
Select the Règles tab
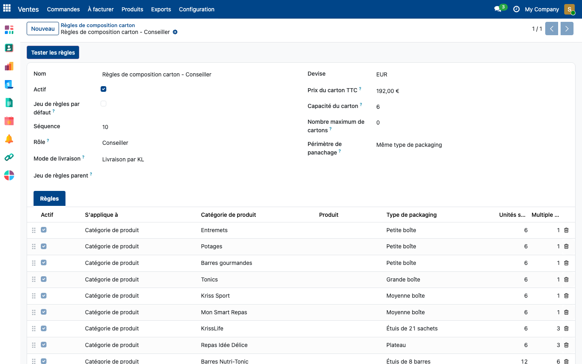point(49,199)
